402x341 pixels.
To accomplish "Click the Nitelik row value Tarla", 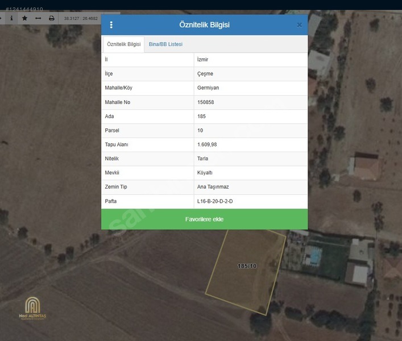I will 202,159.
